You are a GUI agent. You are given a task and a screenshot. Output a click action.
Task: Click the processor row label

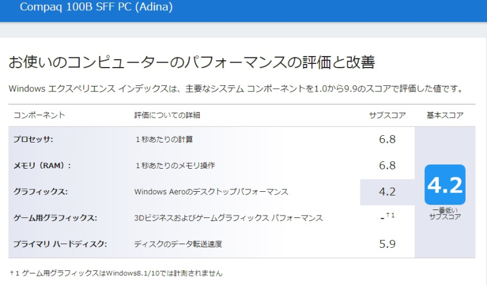(33, 139)
